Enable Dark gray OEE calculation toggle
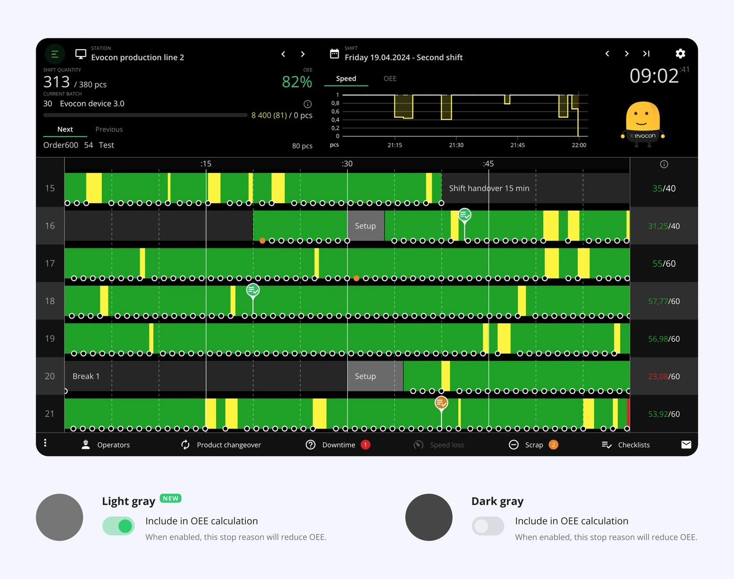 click(x=488, y=526)
